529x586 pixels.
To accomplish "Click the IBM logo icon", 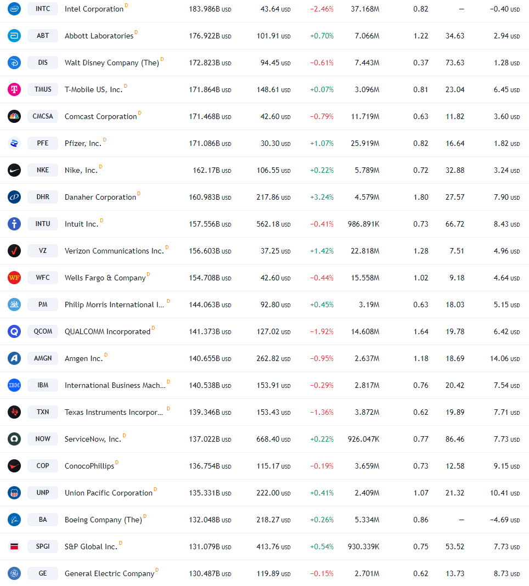I will tap(14, 385).
